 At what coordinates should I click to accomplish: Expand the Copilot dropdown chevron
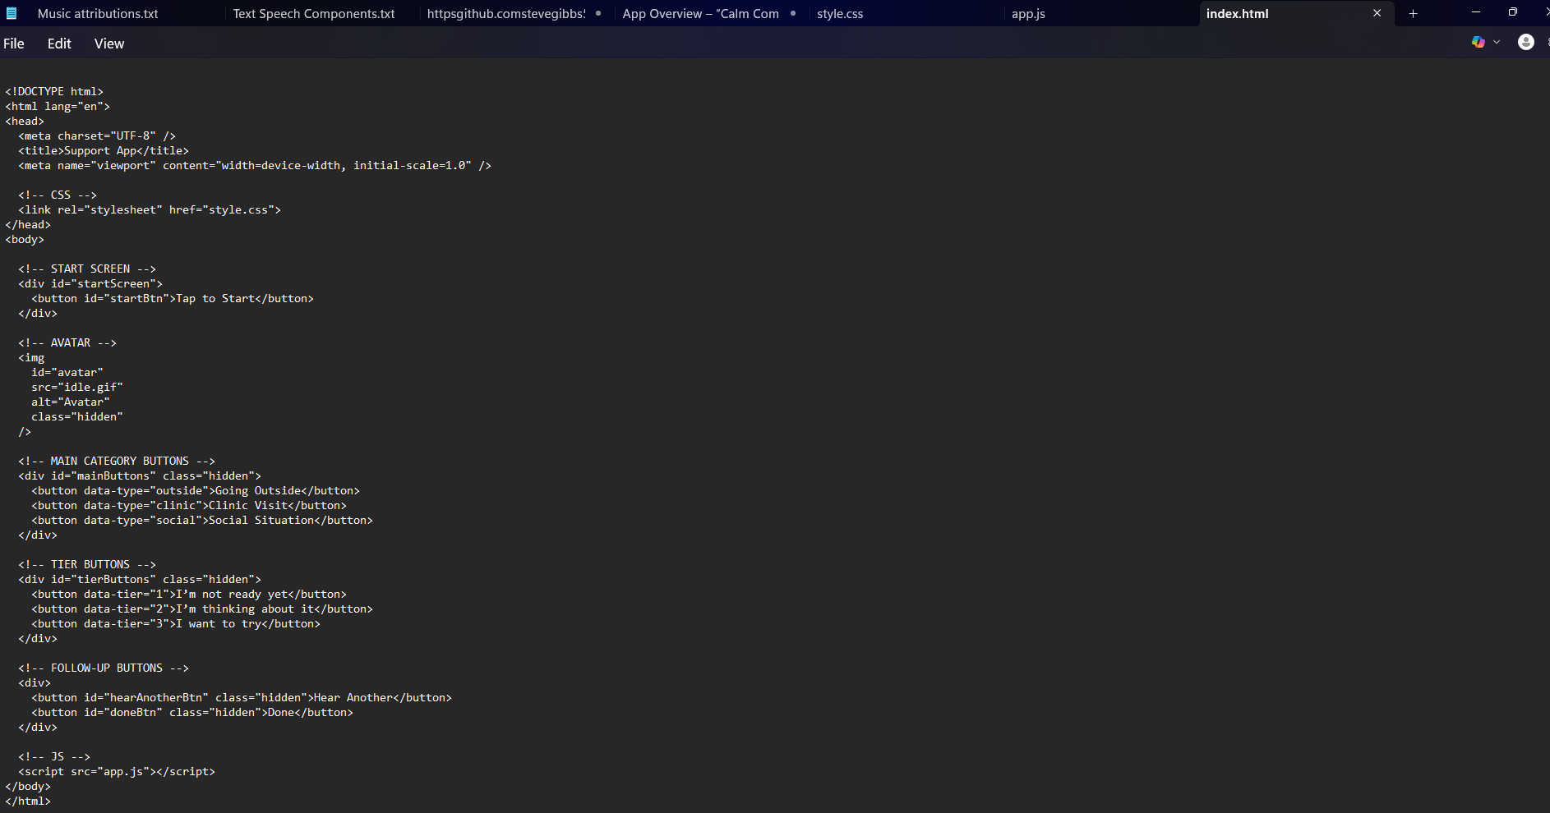(x=1497, y=43)
